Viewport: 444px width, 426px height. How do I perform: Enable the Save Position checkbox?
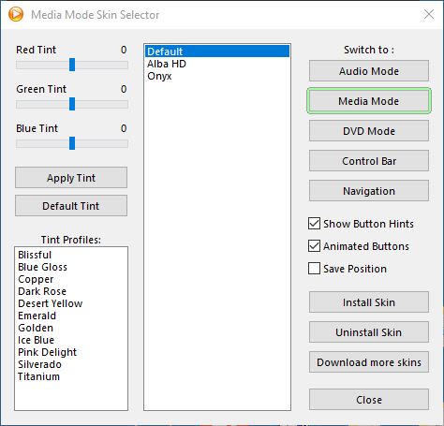(314, 269)
